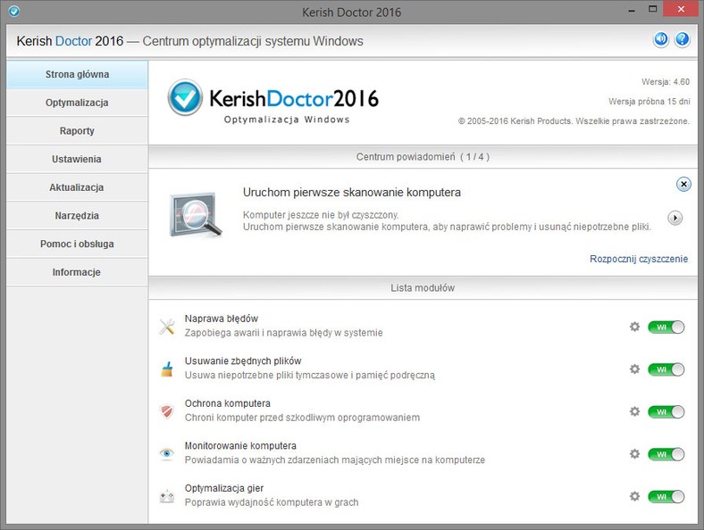The image size is (704, 530).
Task: Open help via the question mark icon
Action: click(x=682, y=39)
